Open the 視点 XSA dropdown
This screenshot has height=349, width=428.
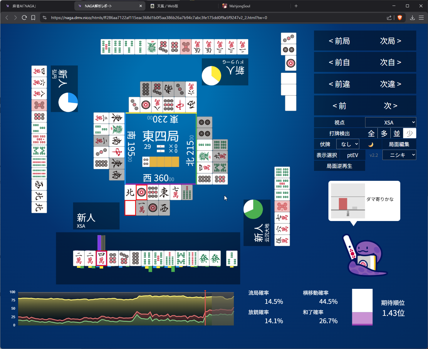pos(390,122)
